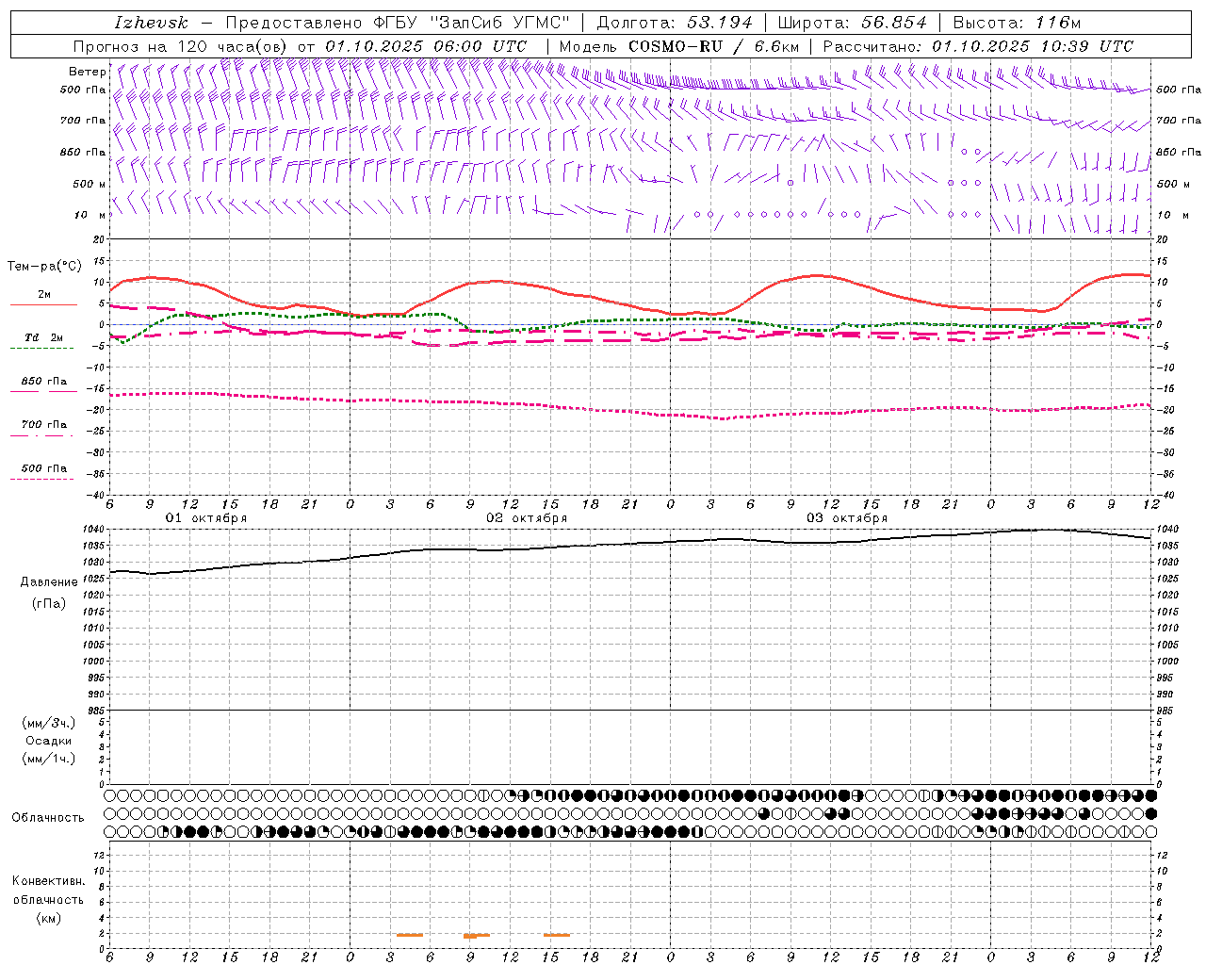
Task: Click the "Давление" pressure panel label
Action: [x=49, y=582]
